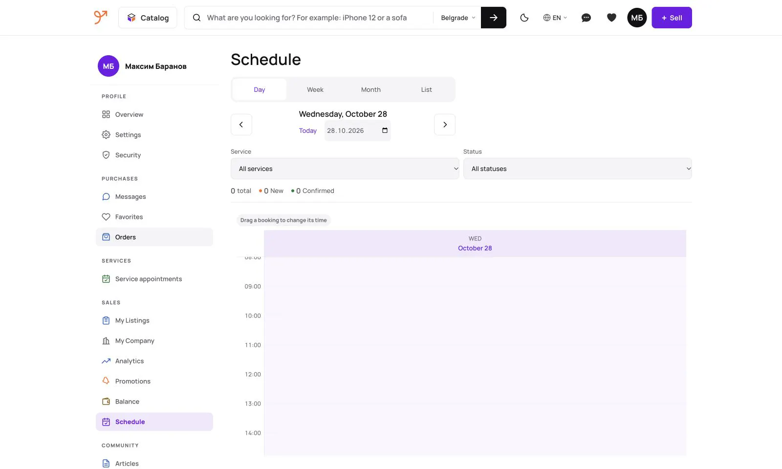Viewport: 782px width, 469px height.
Task: Switch to the List view tab
Action: [427, 89]
